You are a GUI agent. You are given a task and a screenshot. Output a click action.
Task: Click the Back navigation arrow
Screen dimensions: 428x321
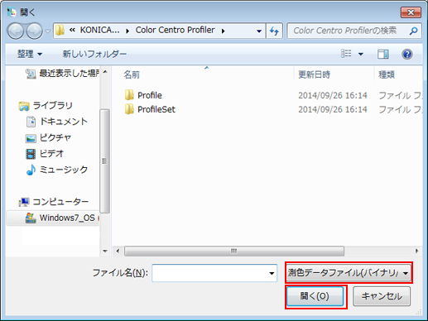(x=16, y=31)
